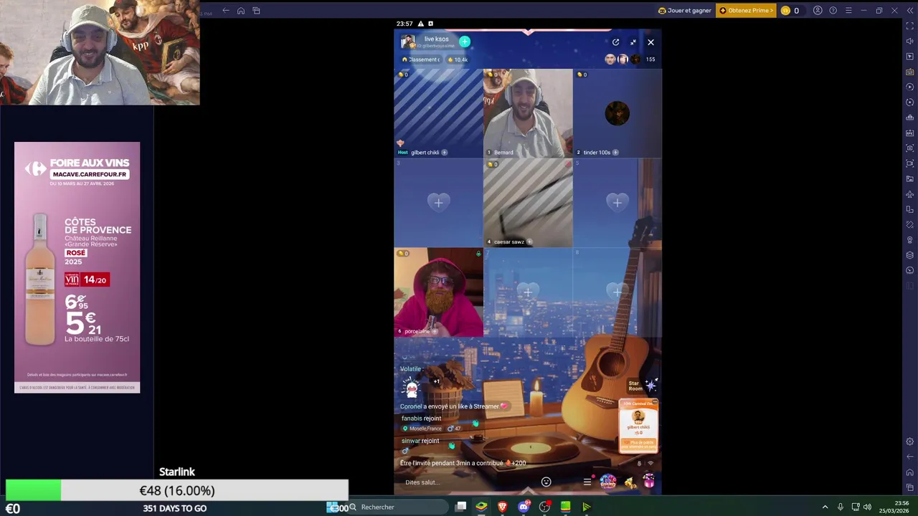Open porcelaine video seat
The image size is (918, 516).
438,292
